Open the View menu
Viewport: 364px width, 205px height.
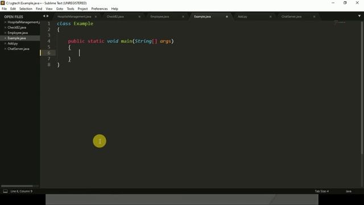[49, 9]
